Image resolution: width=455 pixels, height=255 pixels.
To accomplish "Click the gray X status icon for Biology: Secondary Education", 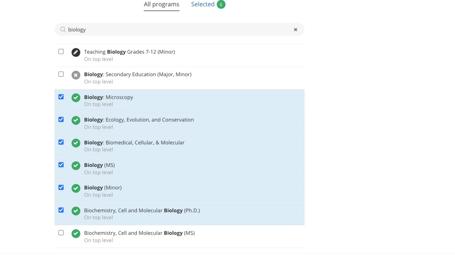I will [76, 75].
